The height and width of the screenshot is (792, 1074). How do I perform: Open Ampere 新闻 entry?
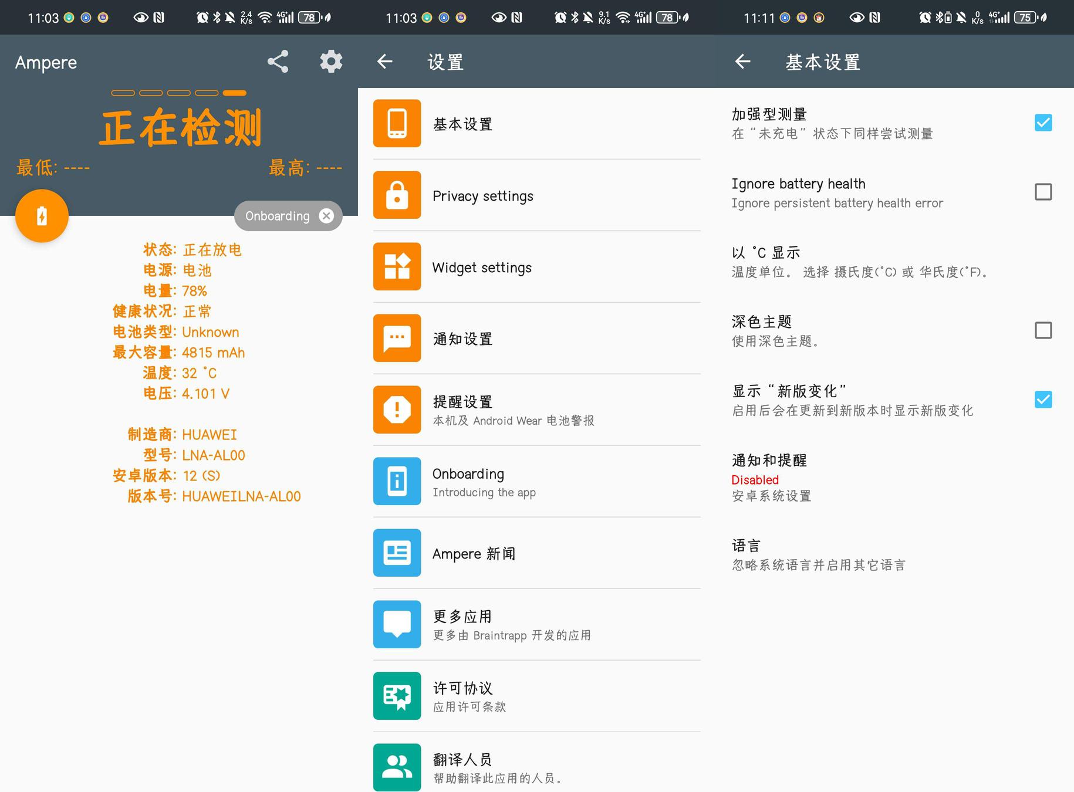(x=537, y=553)
